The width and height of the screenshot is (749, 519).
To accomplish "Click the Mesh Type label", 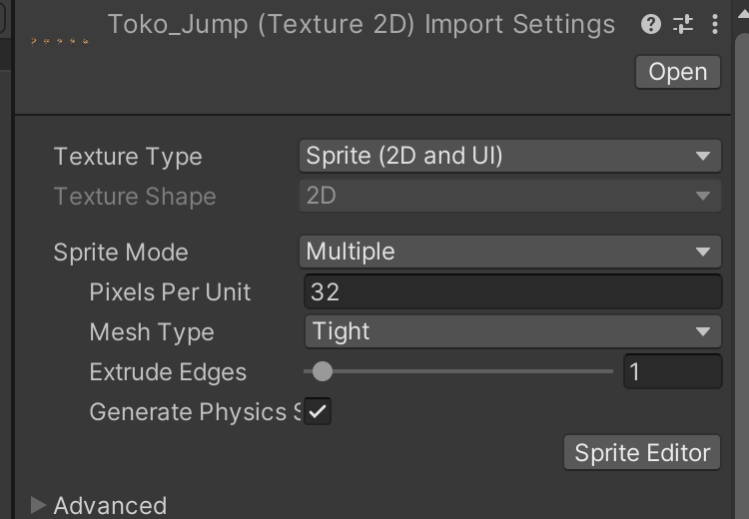I will click(x=152, y=331).
